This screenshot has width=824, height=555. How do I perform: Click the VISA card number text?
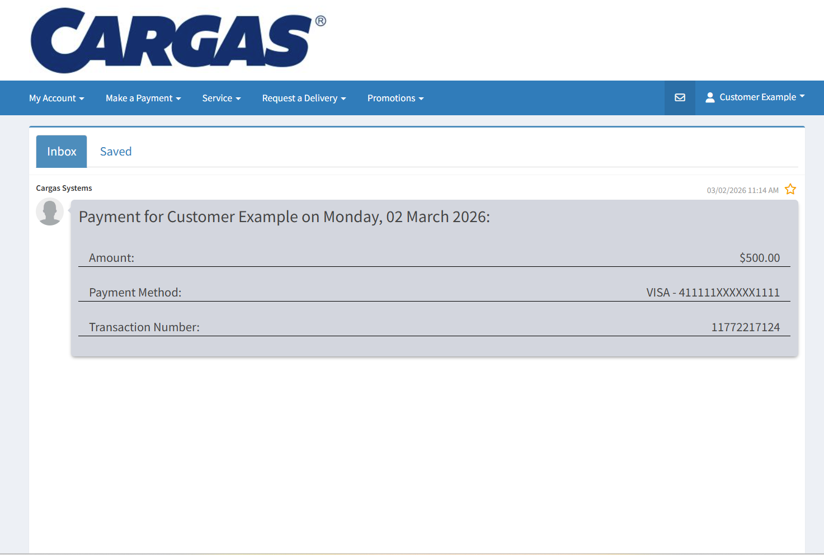pyautogui.click(x=713, y=293)
